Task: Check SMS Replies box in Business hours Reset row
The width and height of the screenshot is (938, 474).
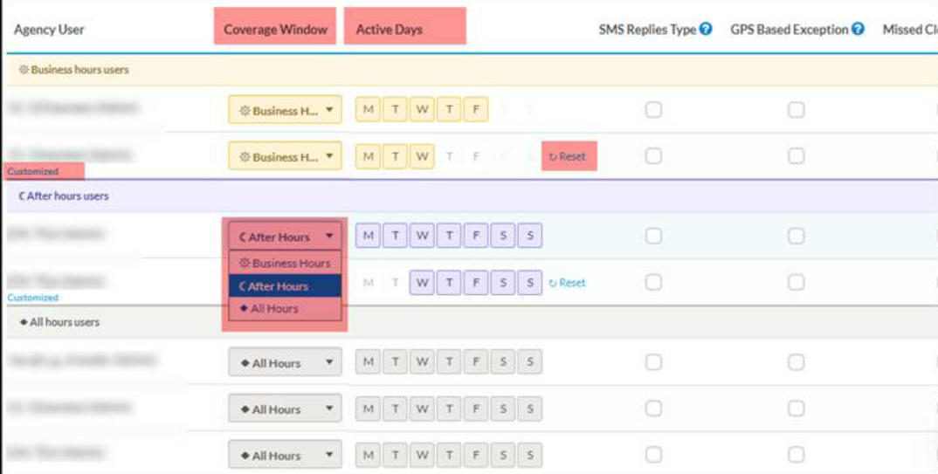Action: [x=653, y=156]
